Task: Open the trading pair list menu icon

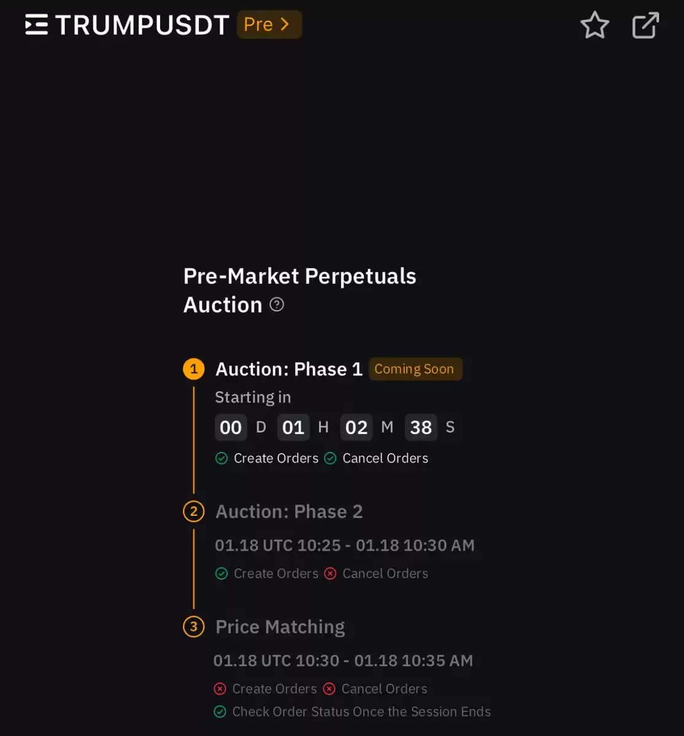Action: coord(36,25)
